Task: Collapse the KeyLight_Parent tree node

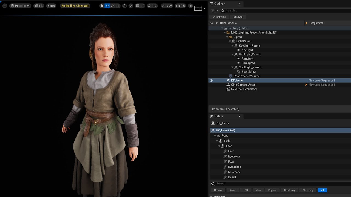Action: 233,46
